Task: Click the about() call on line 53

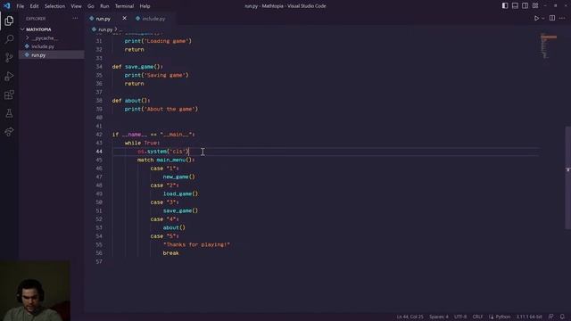Action: [174, 227]
